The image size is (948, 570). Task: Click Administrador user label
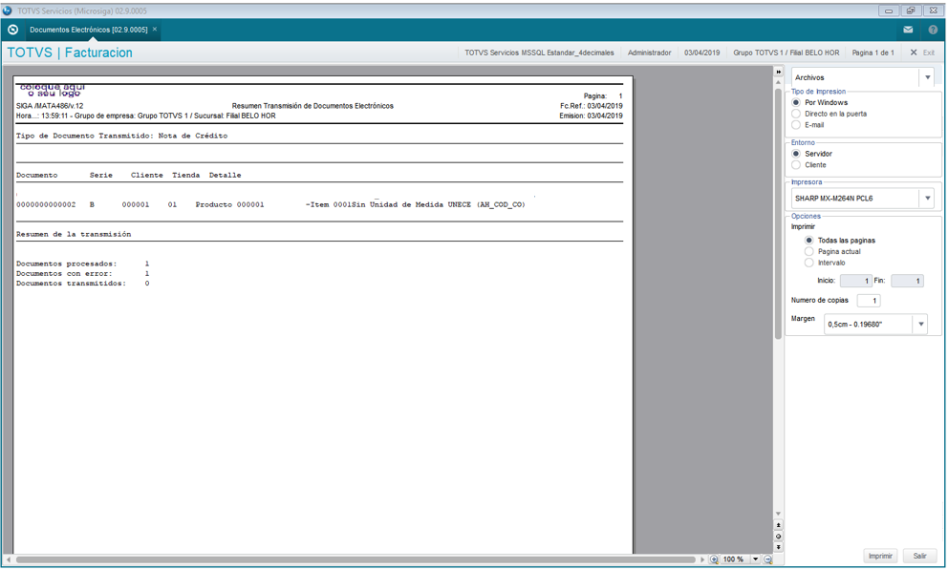point(649,53)
